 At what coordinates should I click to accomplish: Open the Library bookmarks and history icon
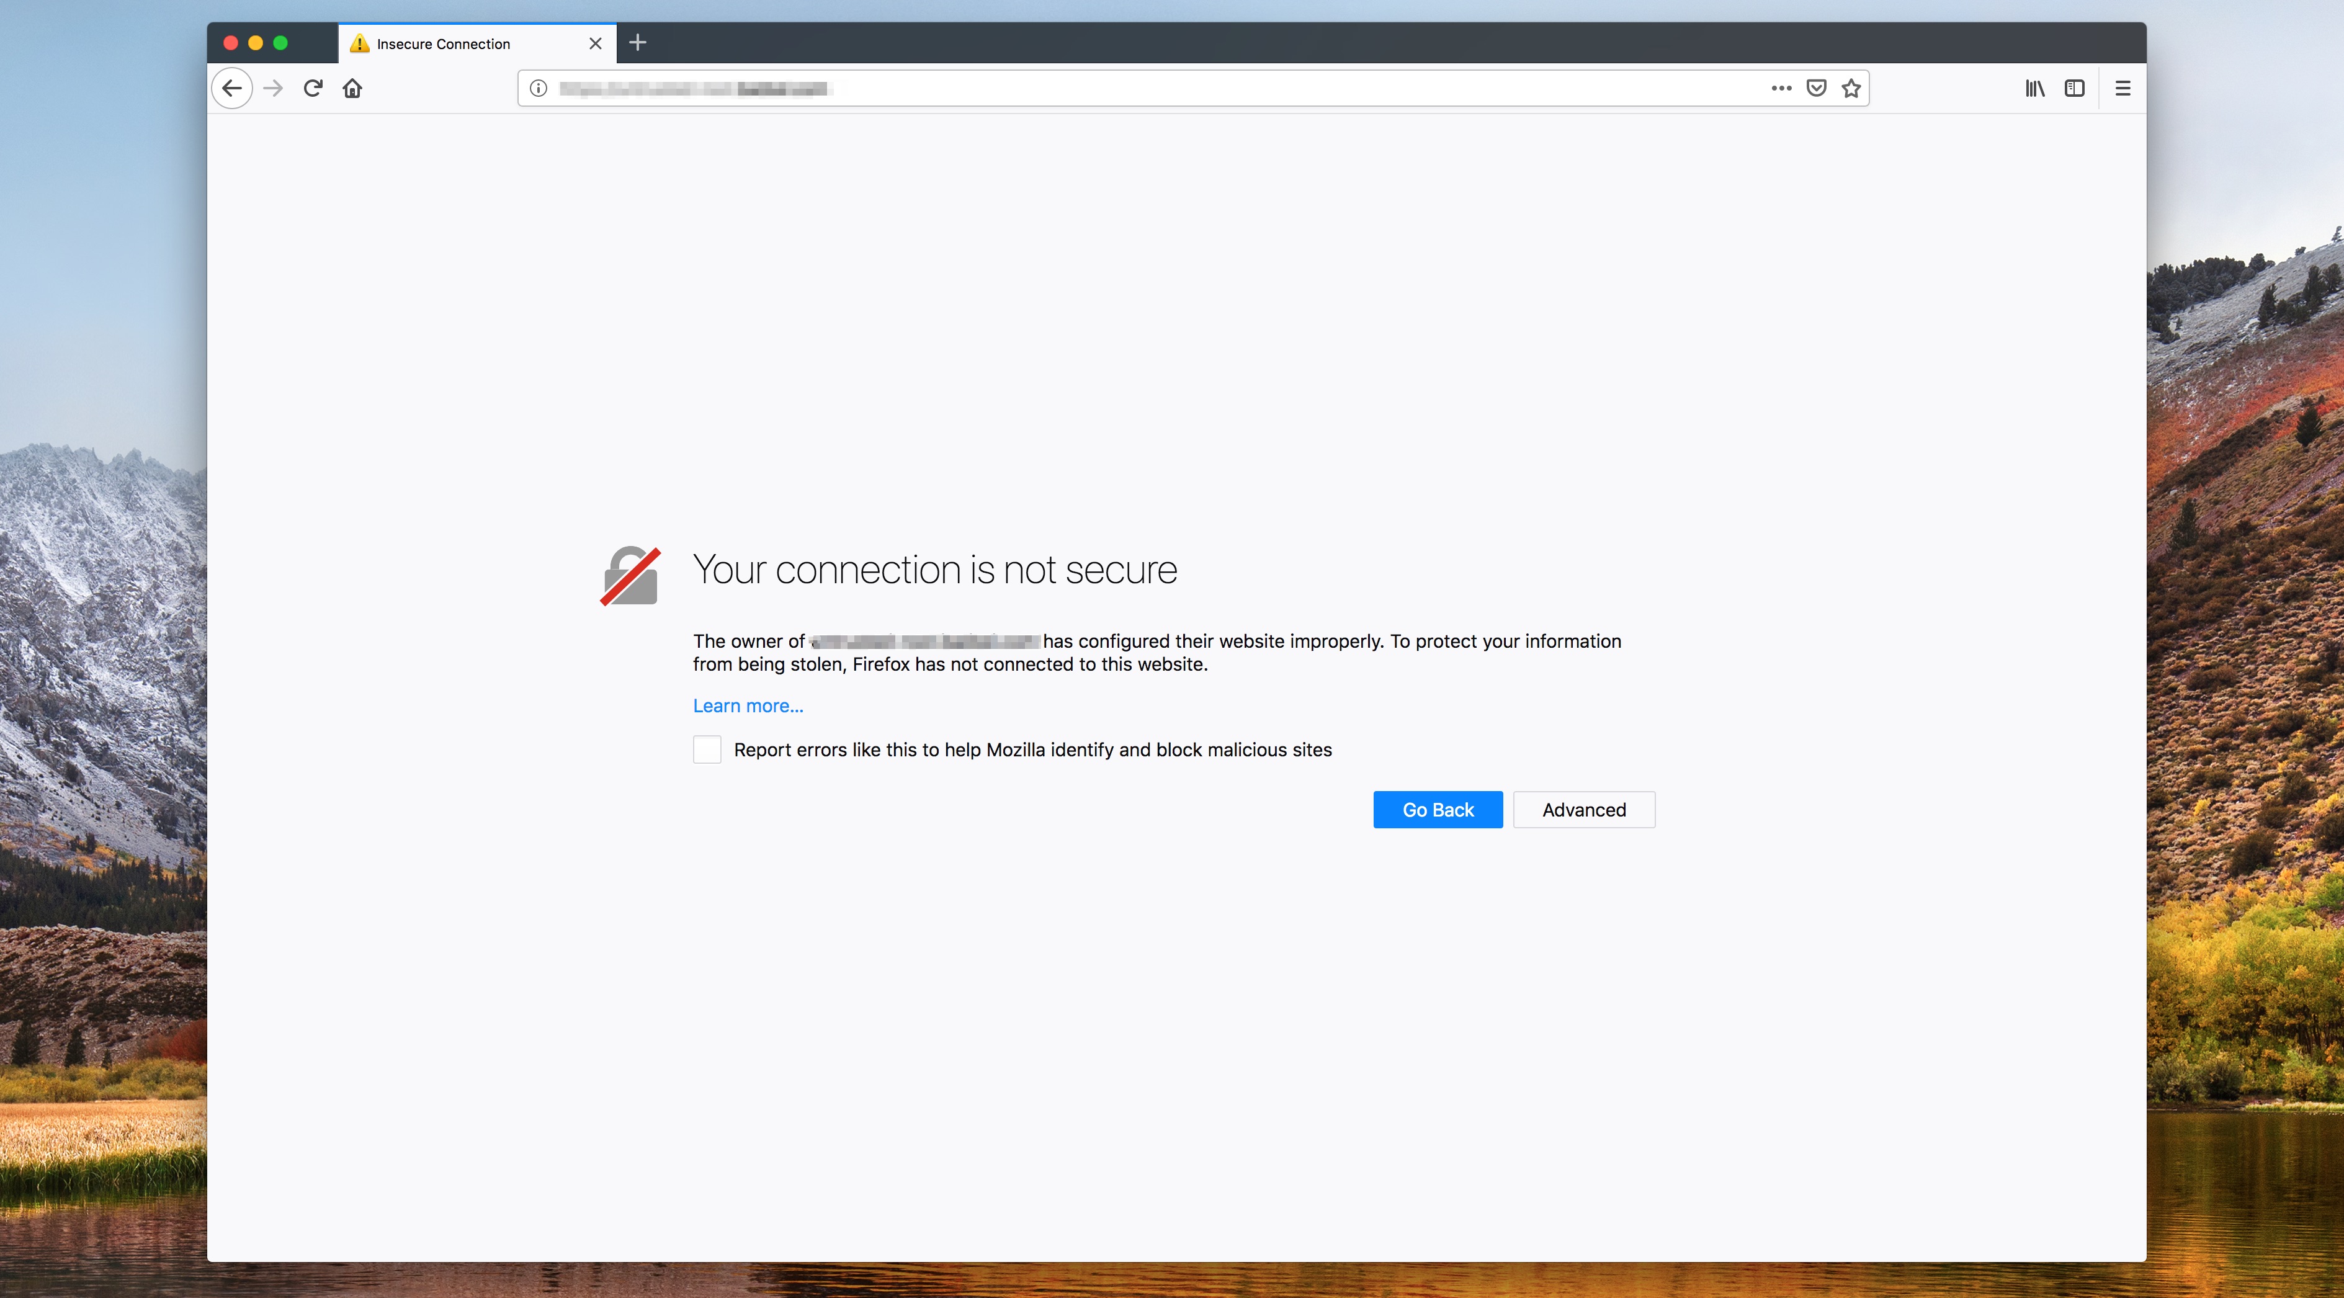coord(2034,88)
